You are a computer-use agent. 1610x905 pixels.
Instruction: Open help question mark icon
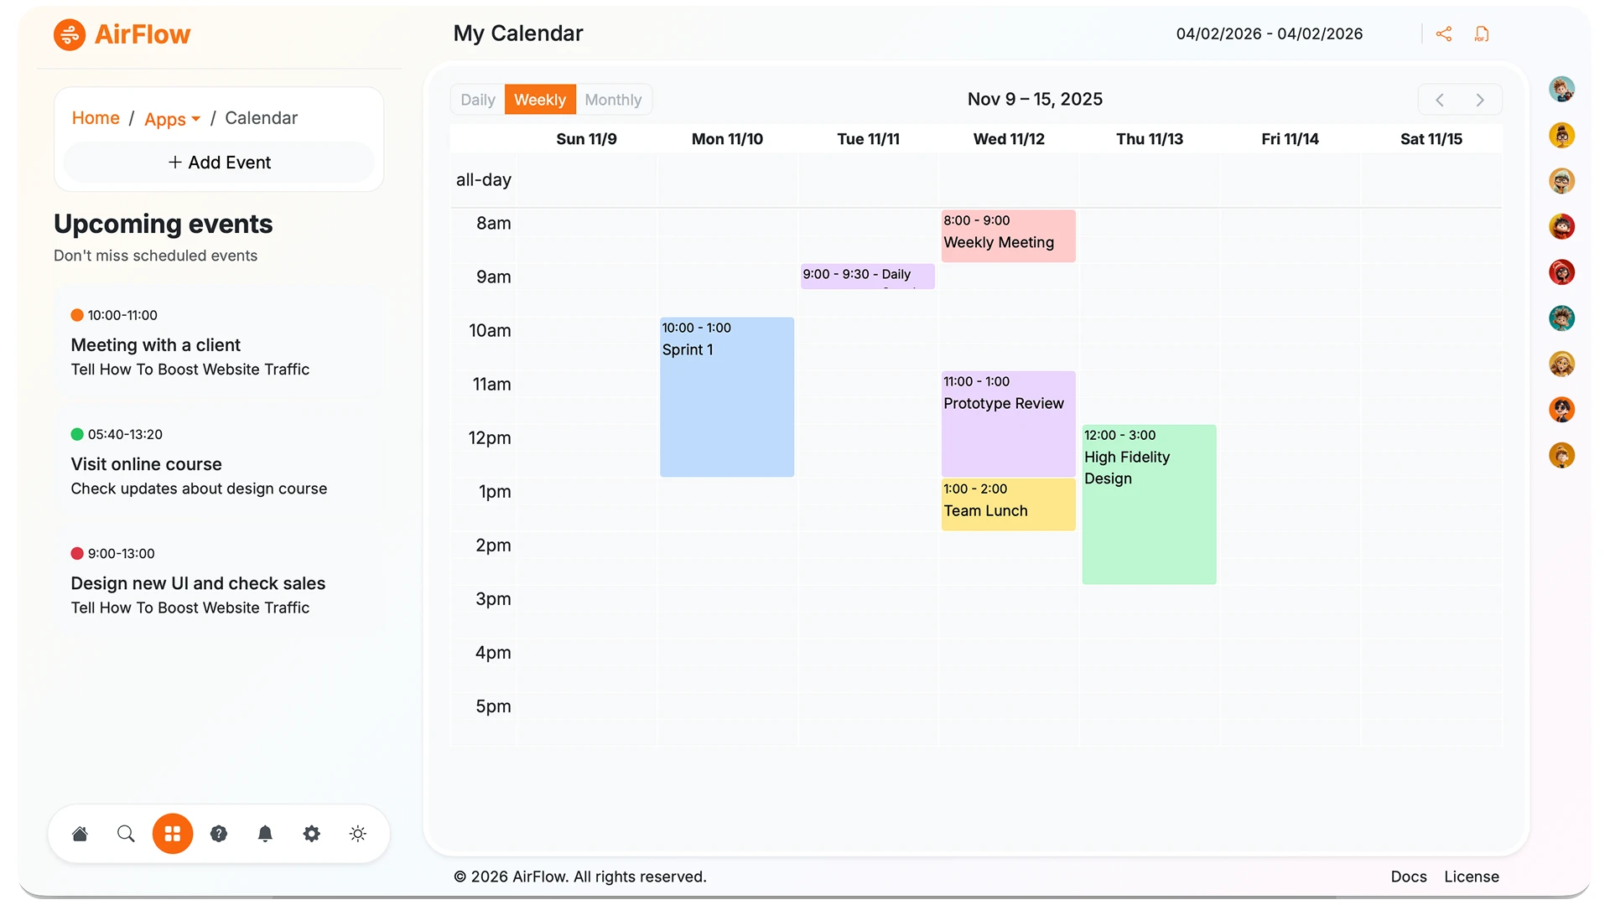click(219, 834)
